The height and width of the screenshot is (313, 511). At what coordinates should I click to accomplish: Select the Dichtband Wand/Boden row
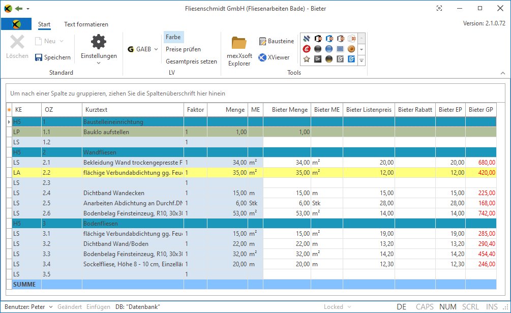(x=254, y=243)
